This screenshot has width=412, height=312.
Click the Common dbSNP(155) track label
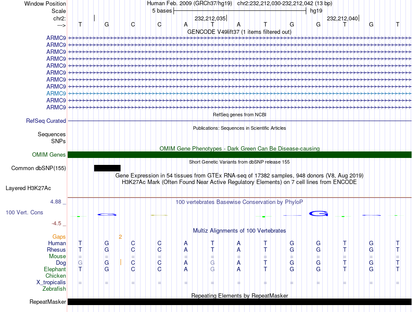(x=38, y=168)
